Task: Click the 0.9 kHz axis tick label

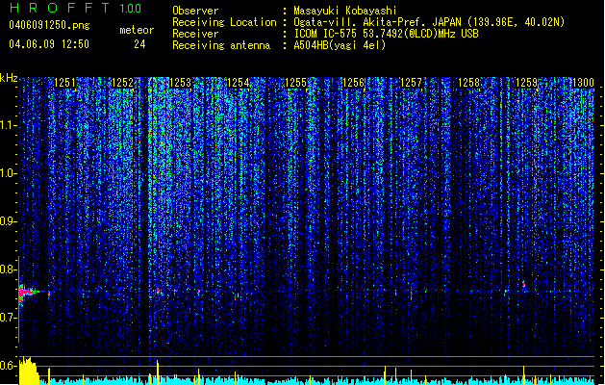Action: [8, 221]
